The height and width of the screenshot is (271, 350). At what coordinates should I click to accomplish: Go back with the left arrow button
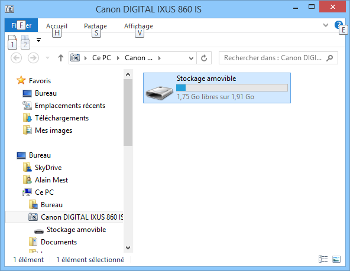tap(17, 58)
